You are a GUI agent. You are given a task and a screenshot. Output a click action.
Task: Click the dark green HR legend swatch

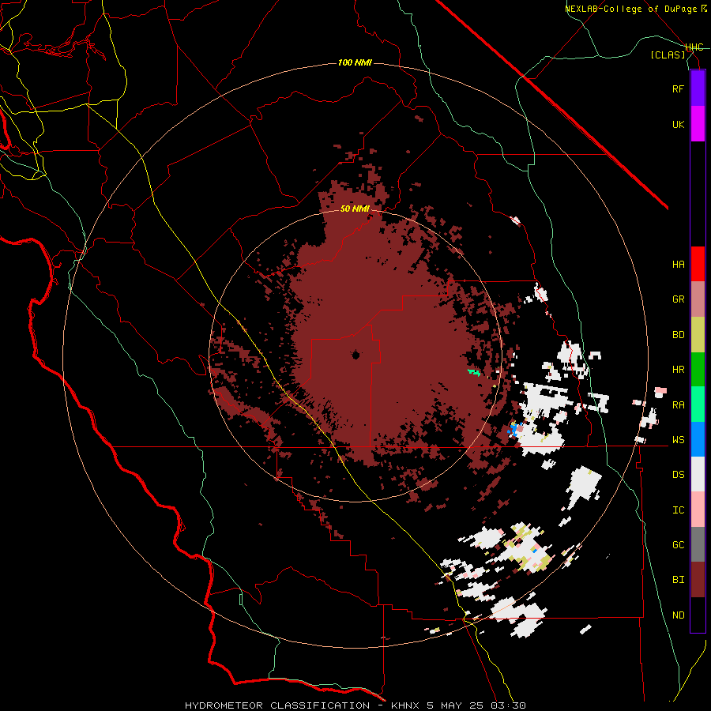pyautogui.click(x=698, y=370)
